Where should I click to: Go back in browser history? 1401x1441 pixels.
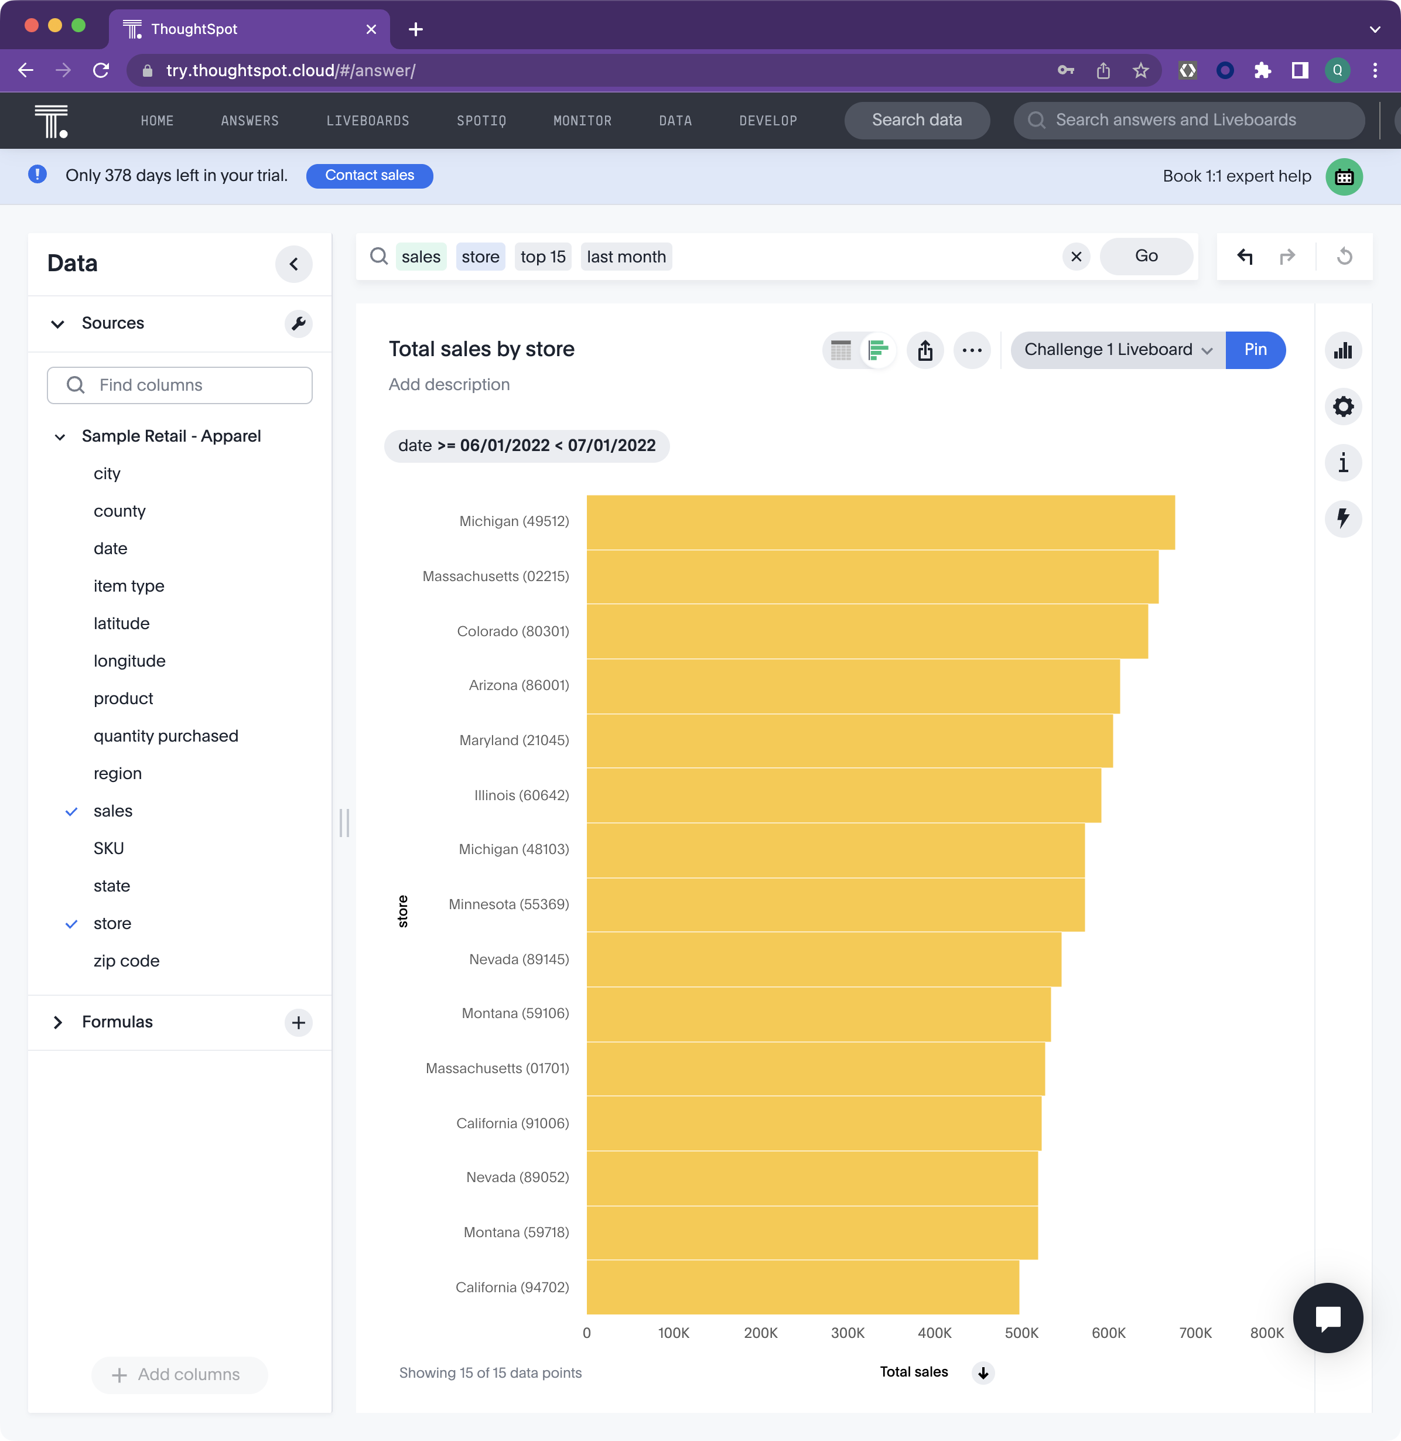[26, 70]
